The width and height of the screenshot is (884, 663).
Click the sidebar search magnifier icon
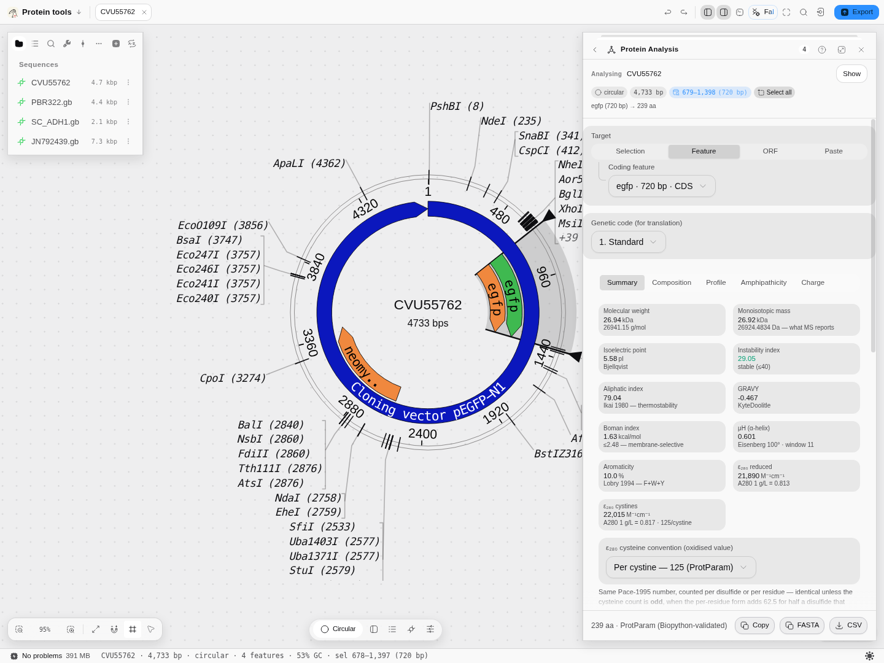tap(51, 44)
